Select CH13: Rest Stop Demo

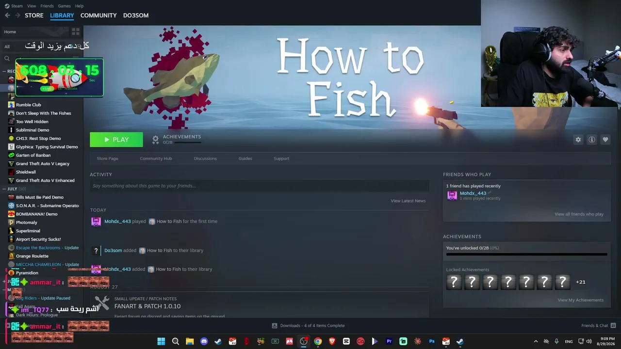38,139
